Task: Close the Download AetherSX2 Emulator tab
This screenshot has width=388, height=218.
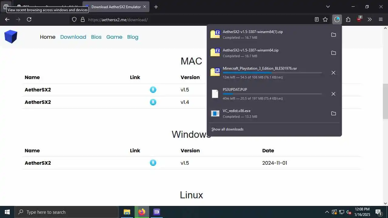Action: (145, 7)
